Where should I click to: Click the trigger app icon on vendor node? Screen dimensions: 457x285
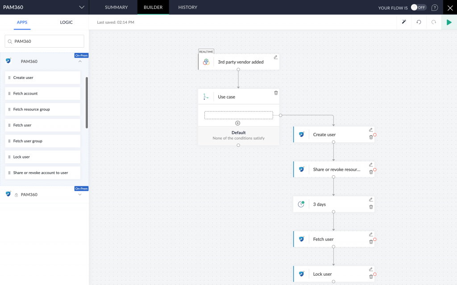coord(206,62)
